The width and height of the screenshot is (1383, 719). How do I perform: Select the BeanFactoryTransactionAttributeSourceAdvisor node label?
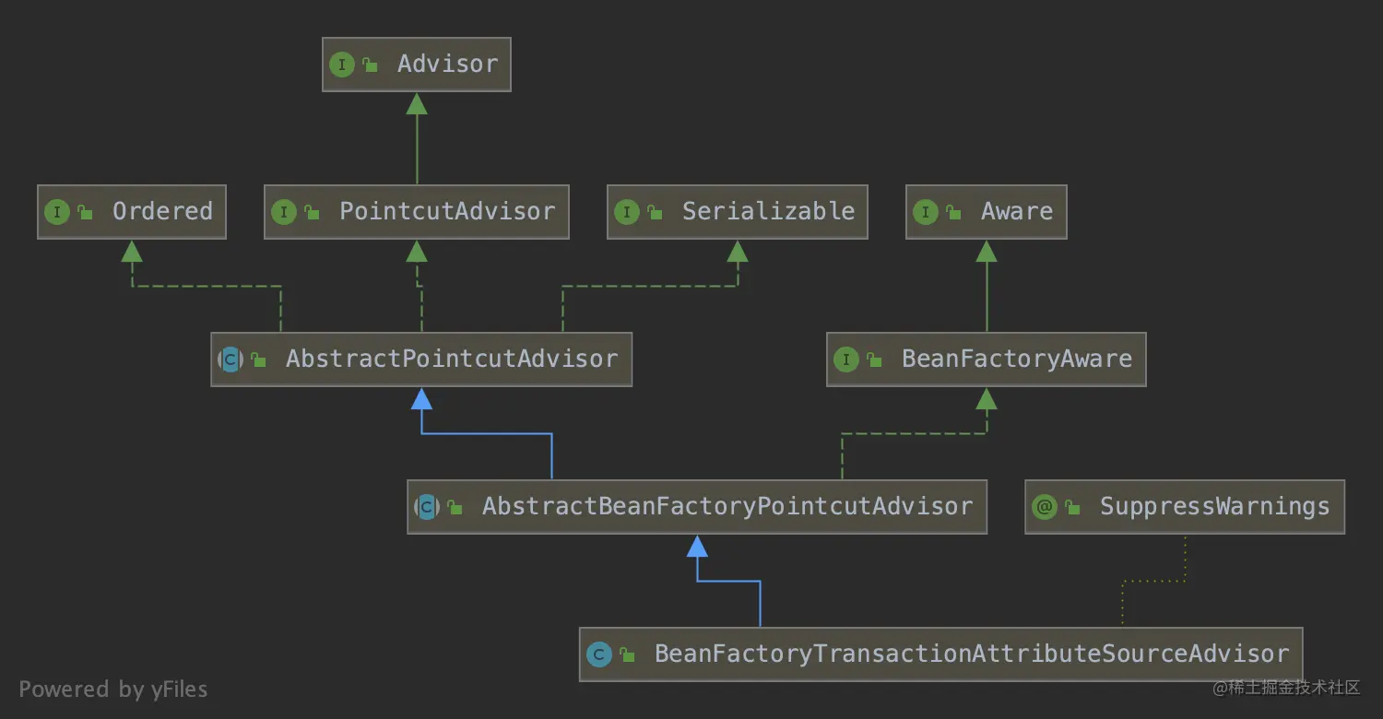[x=970, y=654]
